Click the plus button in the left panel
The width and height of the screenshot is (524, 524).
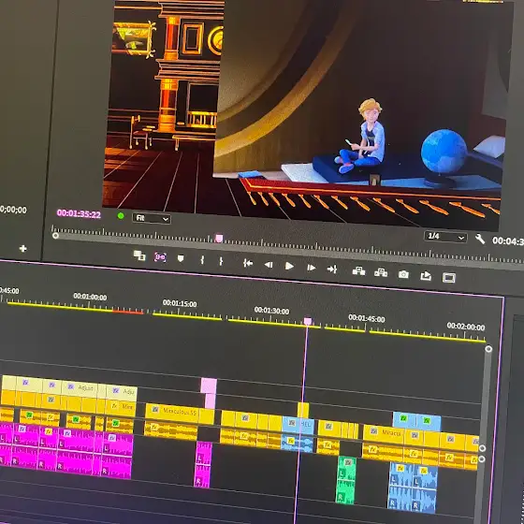tap(22, 248)
